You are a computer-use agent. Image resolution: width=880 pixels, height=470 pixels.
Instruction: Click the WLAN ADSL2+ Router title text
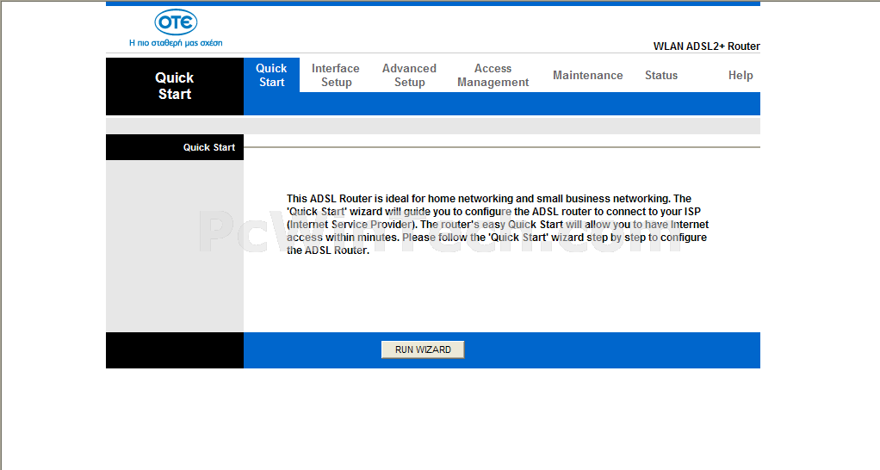tap(707, 46)
